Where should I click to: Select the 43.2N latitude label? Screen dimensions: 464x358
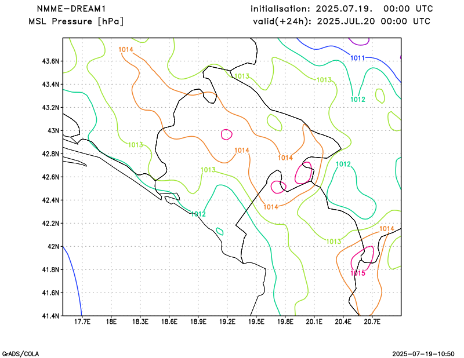(x=51, y=107)
